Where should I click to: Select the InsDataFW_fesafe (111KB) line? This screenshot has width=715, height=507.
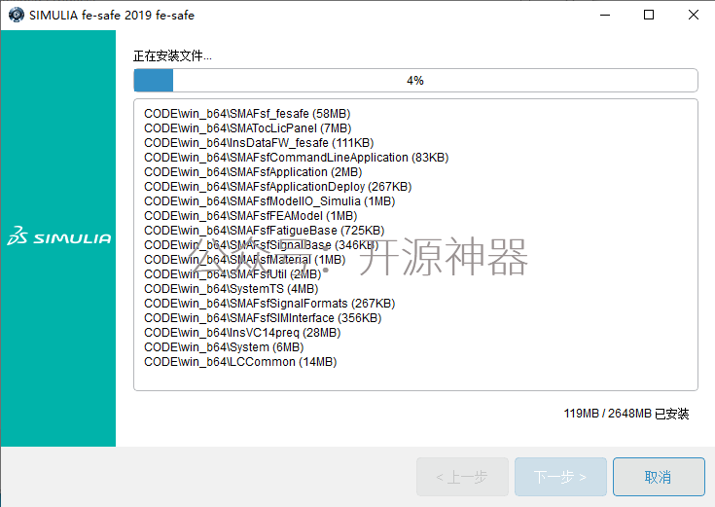click(x=259, y=143)
